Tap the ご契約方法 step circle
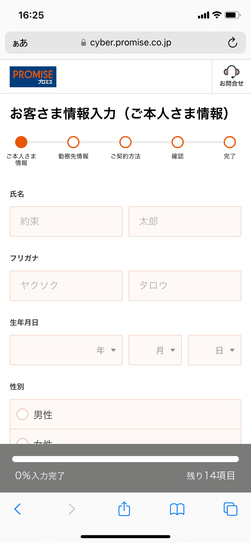 click(125, 142)
